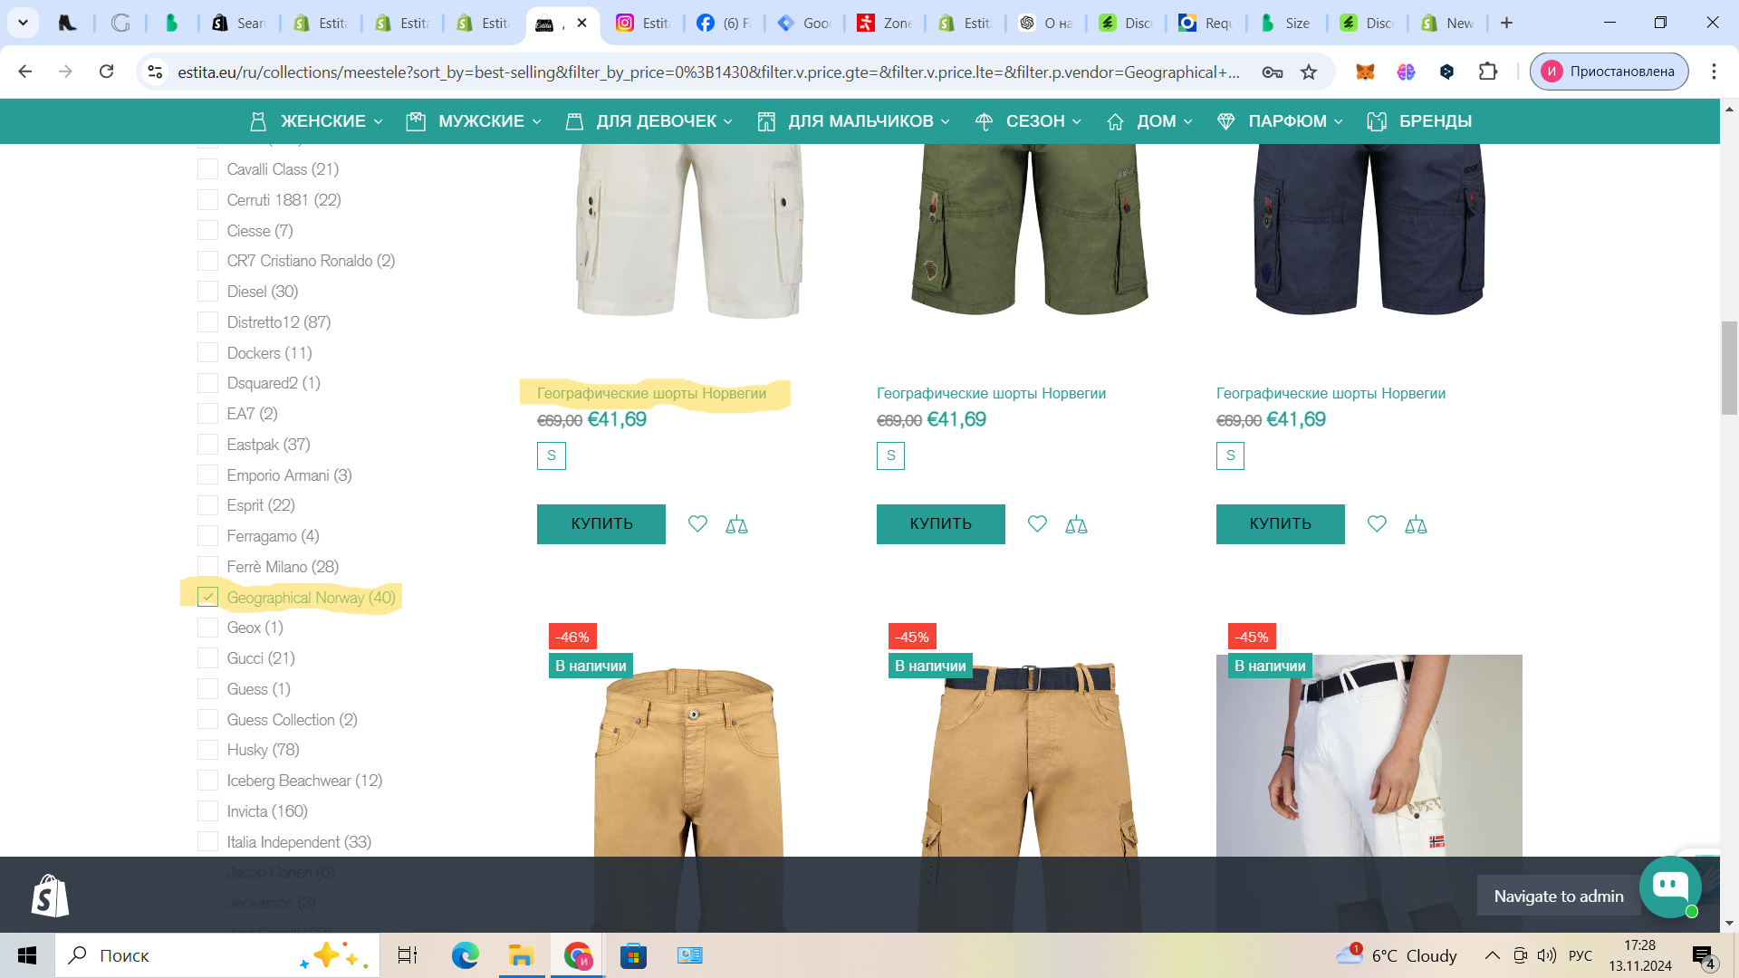
Task: Uncheck Geographical Norway brand filter
Action: coord(208,597)
